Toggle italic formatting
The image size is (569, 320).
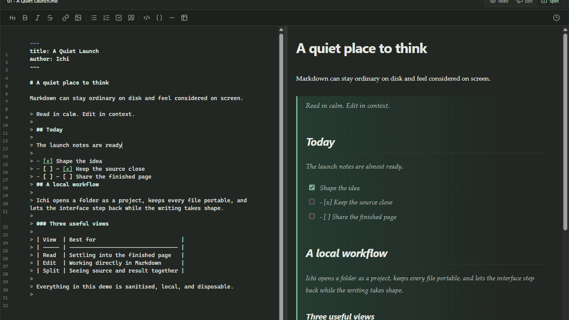[x=37, y=18]
